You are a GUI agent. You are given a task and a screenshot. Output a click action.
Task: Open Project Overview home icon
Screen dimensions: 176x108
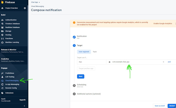[x=2, y=8]
